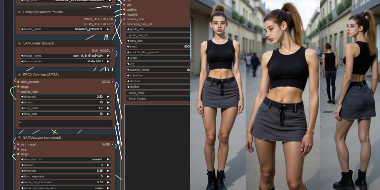Select the SAMLoader (Impact) node title

(38, 43)
